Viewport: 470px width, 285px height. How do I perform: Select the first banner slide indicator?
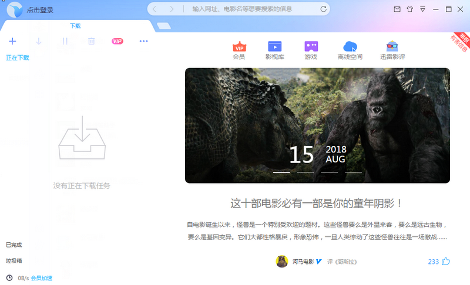(x=281, y=172)
